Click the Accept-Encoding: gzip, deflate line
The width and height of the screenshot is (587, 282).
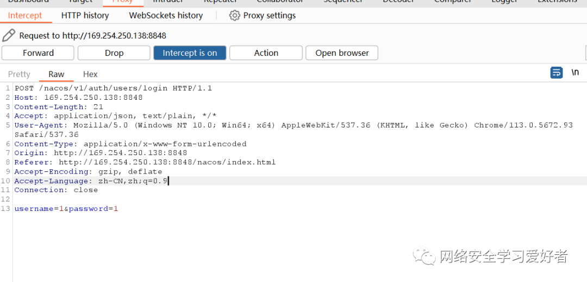tap(89, 172)
